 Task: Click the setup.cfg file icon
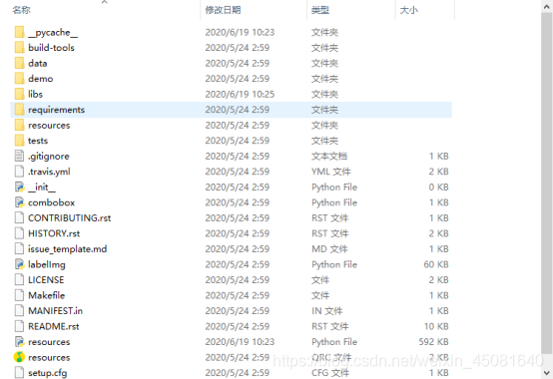coord(19,372)
